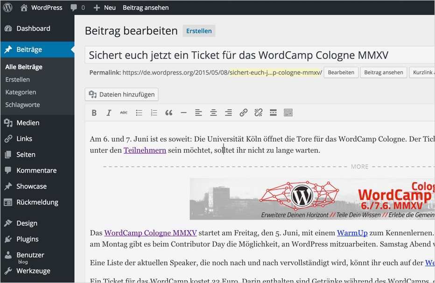Open the Neu menu in admin bar
The height and width of the screenshot is (283, 435).
tap(105, 8)
